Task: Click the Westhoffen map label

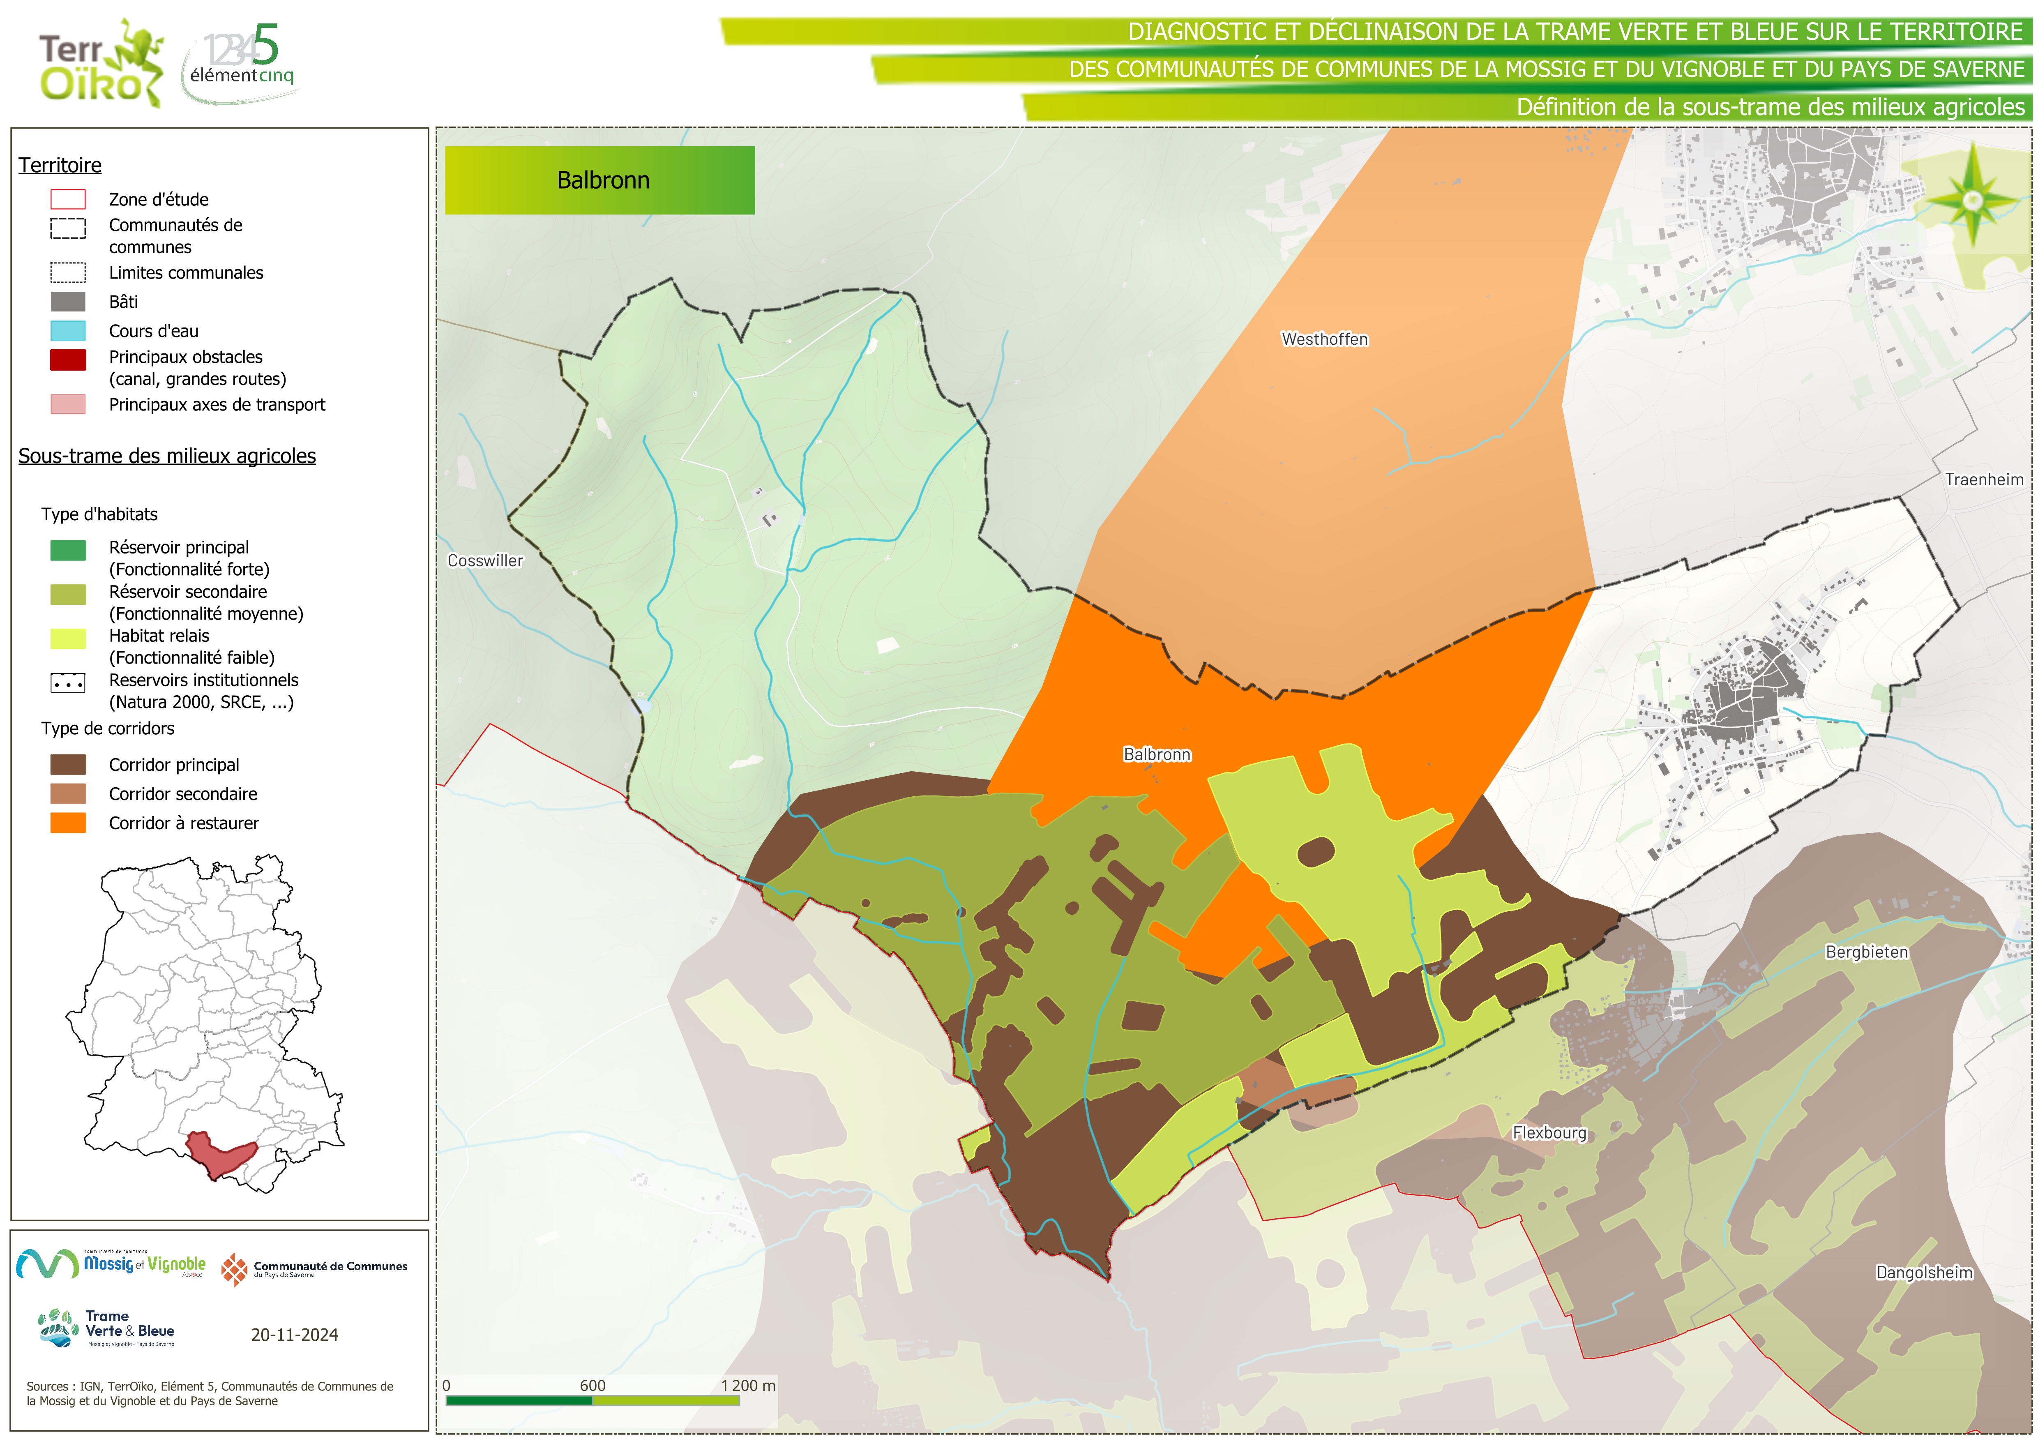Action: (x=1324, y=339)
